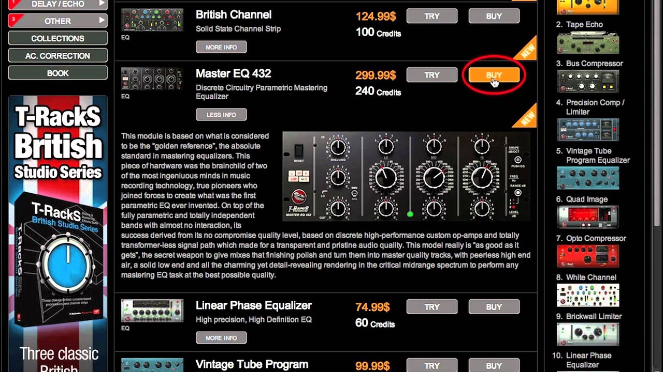Select the AC. CORRECTION category

coord(57,56)
